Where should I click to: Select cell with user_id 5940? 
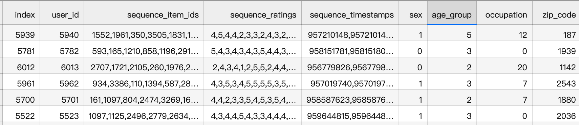(62, 35)
